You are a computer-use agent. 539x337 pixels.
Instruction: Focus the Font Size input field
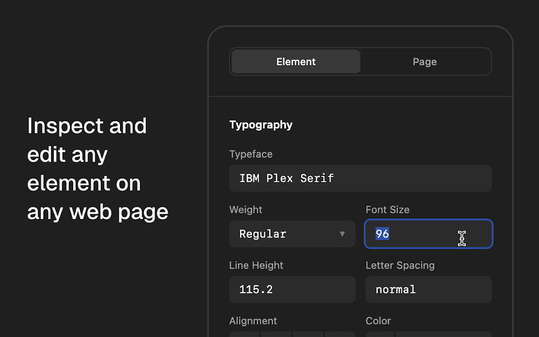point(428,234)
